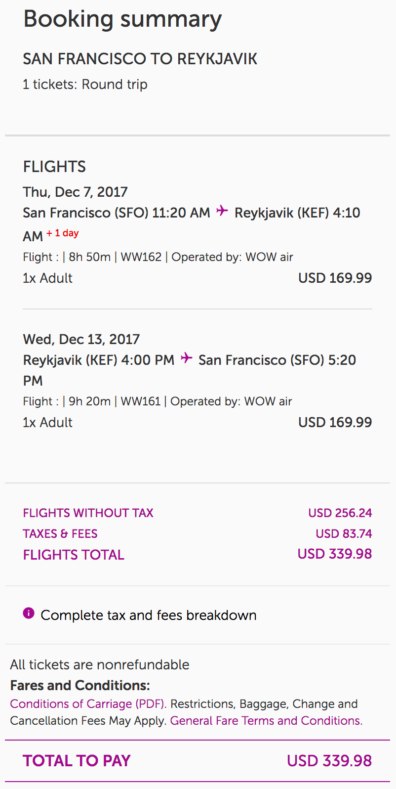Viewport: 396px width, 789px height.
Task: Click the 1 tickets: Round trip text
Action: (85, 85)
